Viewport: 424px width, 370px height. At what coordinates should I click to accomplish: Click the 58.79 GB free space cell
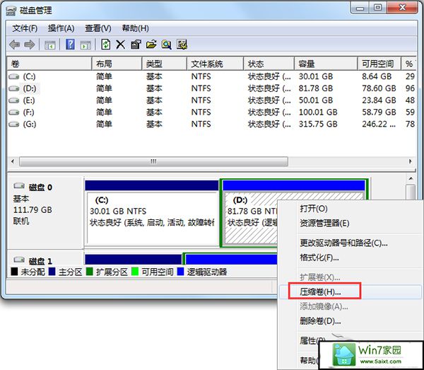coord(379,112)
